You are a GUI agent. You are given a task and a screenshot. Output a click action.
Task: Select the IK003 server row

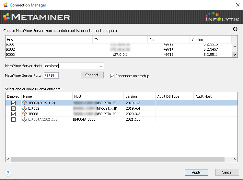pos(119,55)
